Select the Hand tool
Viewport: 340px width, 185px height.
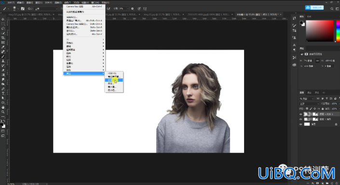coord(3,108)
